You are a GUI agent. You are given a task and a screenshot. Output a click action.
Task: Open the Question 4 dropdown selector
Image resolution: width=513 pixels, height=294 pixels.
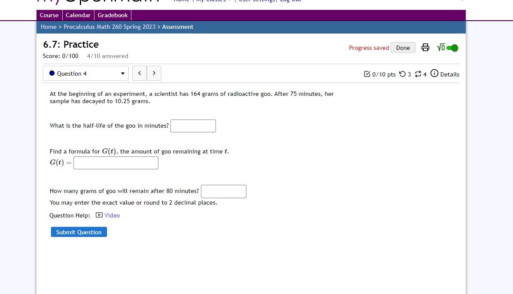(85, 73)
